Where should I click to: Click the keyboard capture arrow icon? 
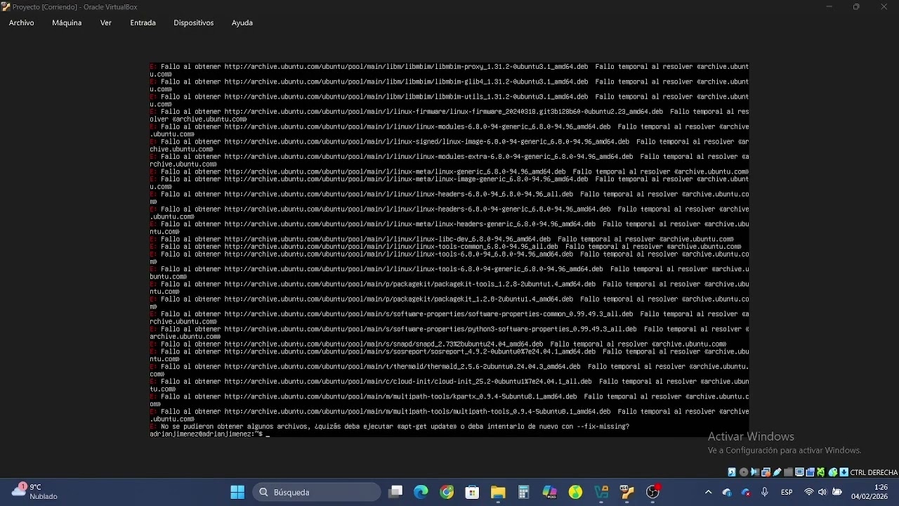[x=844, y=472]
